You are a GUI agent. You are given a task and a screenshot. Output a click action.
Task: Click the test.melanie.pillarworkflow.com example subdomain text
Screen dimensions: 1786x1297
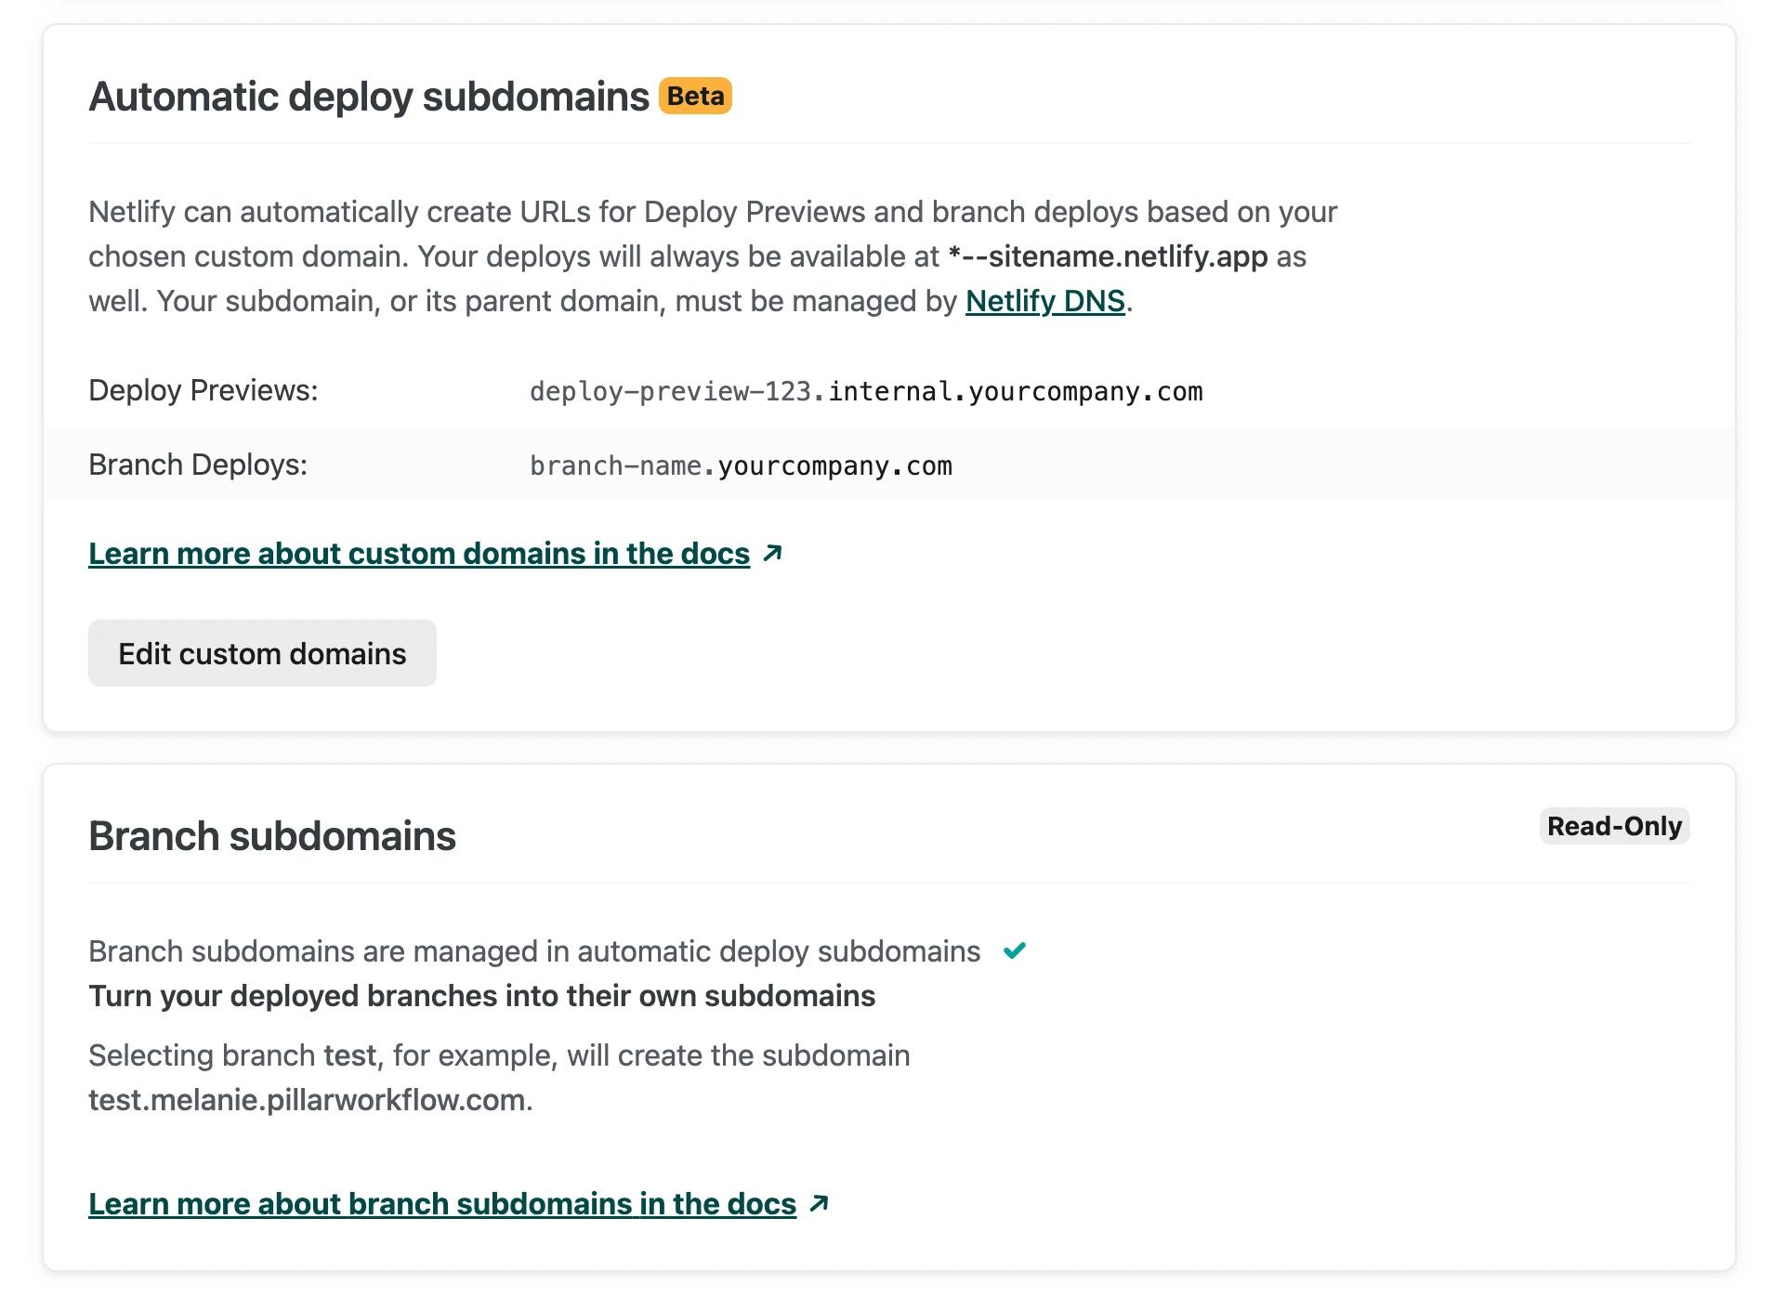pyautogui.click(x=310, y=1100)
